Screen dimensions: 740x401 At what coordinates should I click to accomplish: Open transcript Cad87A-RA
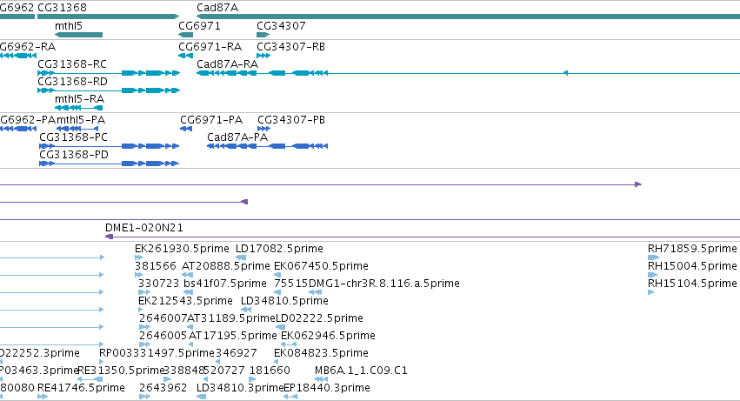(x=227, y=64)
